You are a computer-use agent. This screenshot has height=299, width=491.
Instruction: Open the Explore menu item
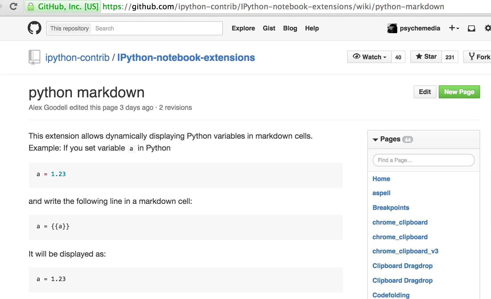[x=243, y=28]
